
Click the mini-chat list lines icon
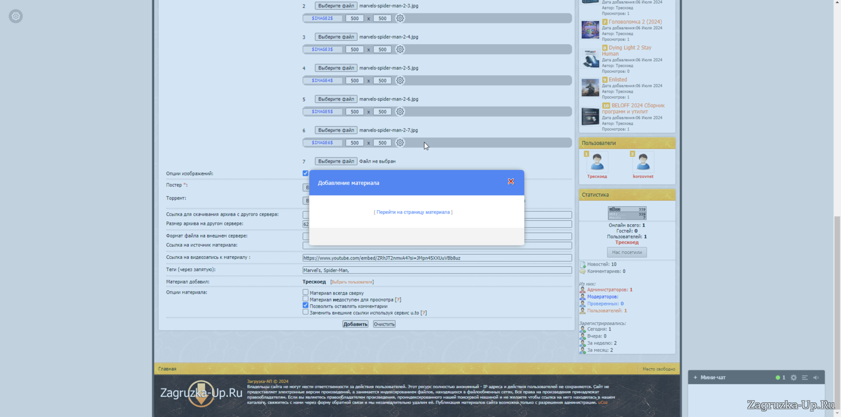click(805, 378)
